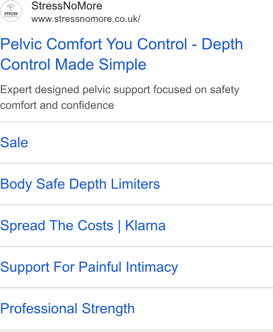273x332 pixels.
Task: Open the Professional Strength sitelink
Action: click(67, 309)
